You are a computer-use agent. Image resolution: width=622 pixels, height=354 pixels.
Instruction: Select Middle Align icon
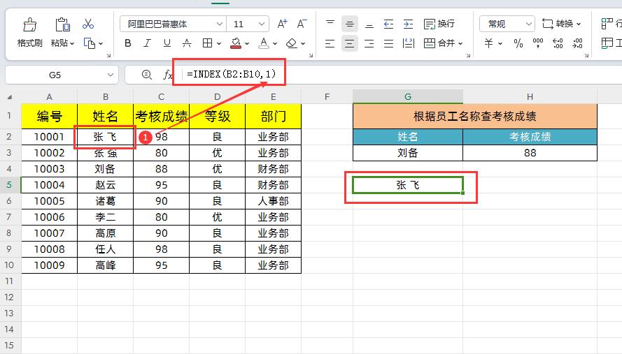349,24
